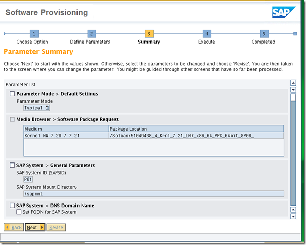The height and width of the screenshot is (245, 306).
Task: Click the parameter list scrollbar thumb
Action: (x=293, y=97)
